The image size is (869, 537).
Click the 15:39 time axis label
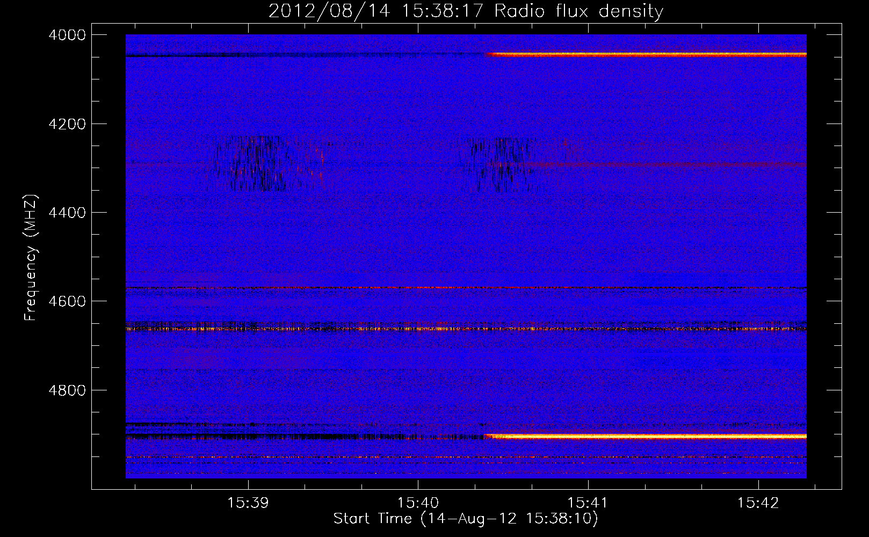click(248, 503)
